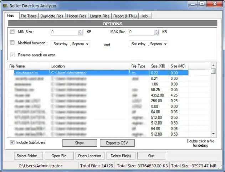This screenshot has width=225, height=172.
Task: Click the Delete File(s) button
Action: pos(121,156)
